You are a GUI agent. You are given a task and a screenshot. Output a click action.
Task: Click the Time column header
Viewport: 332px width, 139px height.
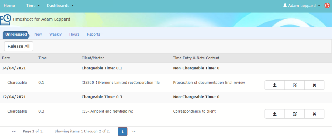coord(42,58)
